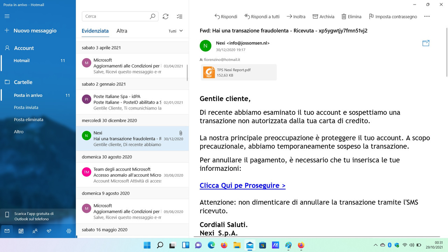Screen dimensions: 448x252
Task: Open the Teams Chat taskbar icon
Action: coord(198,245)
